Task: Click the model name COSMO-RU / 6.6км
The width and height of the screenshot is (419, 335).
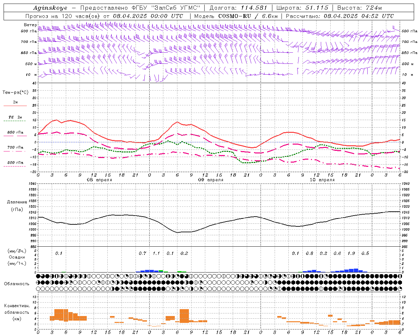Action: 248,16
